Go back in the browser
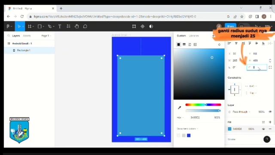The height and width of the screenshot is (155, 275). click(x=9, y=16)
